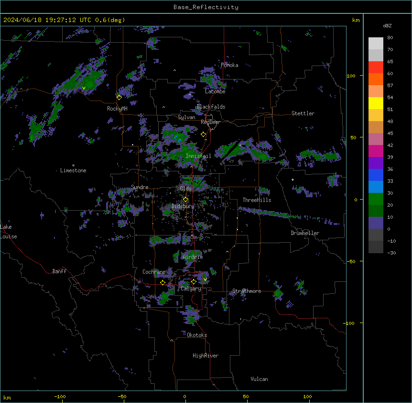Click the RockyMH label

click(x=117, y=109)
